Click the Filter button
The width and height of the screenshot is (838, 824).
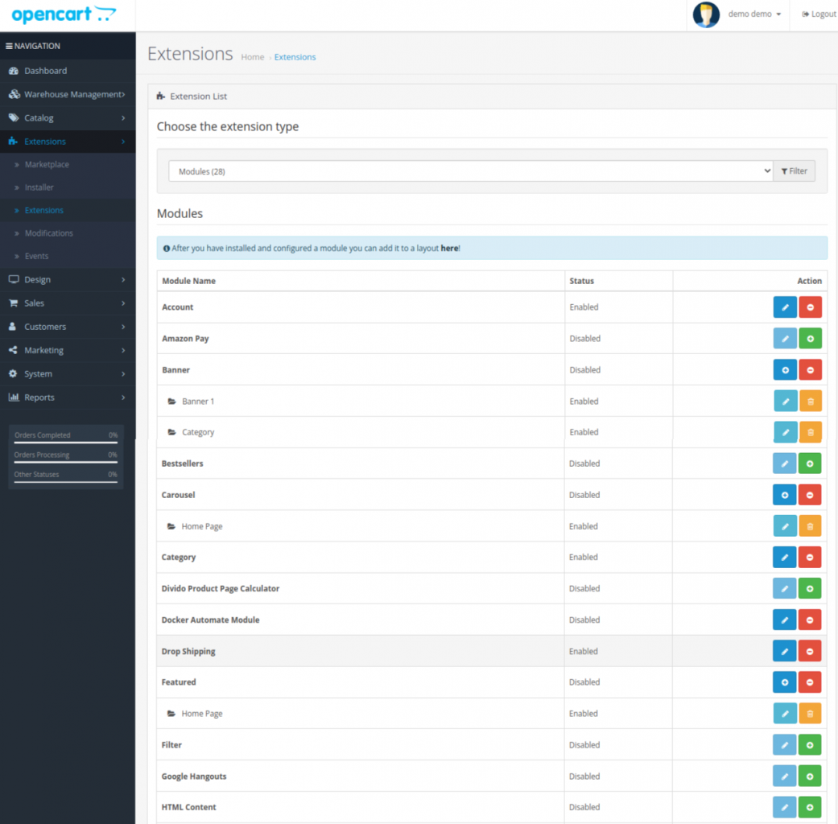tap(794, 171)
